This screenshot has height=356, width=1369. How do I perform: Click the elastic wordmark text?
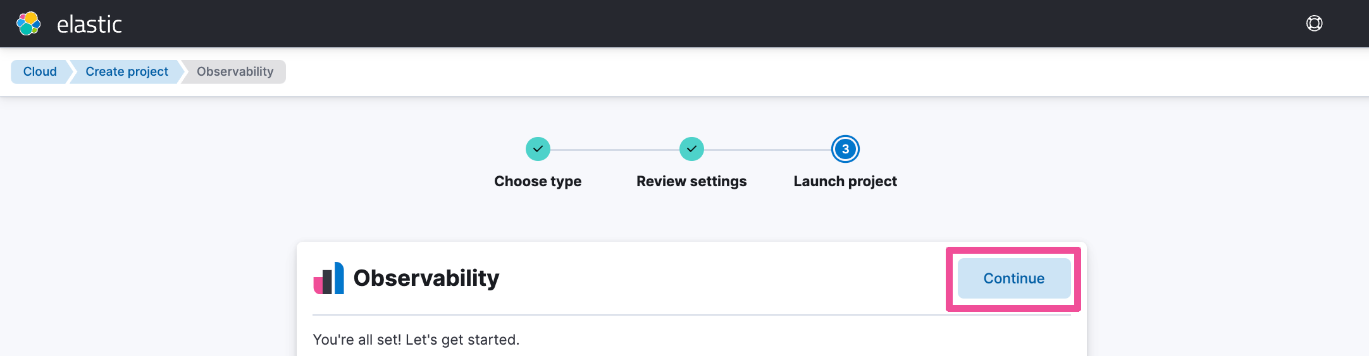coord(89,25)
